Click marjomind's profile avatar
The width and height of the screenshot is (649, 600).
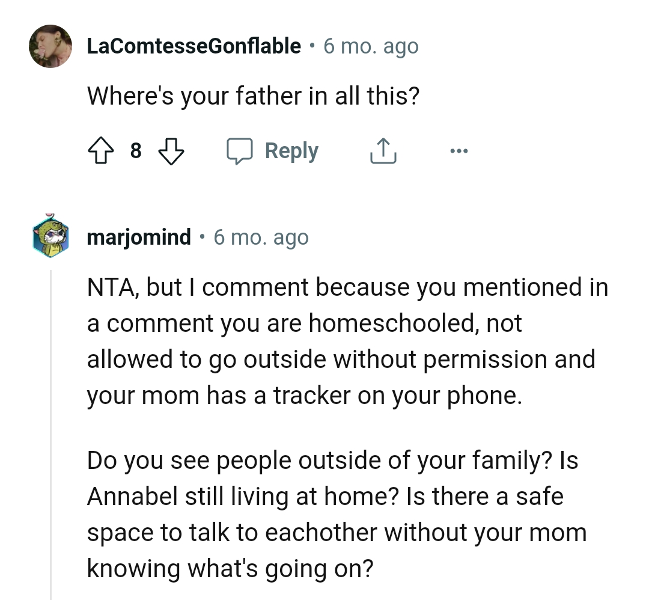click(x=50, y=237)
